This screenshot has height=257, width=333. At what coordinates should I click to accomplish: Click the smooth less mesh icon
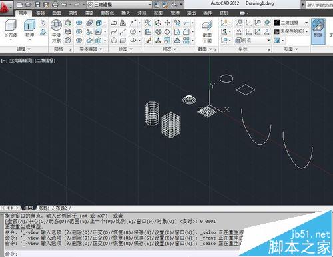(x=68, y=31)
